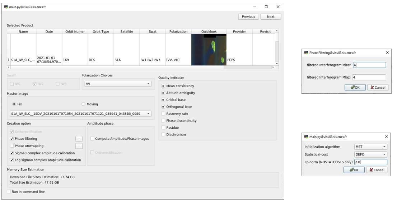The height and width of the screenshot is (203, 397).
Task: Click the Lp-norm value input field
Action: click(x=371, y=162)
